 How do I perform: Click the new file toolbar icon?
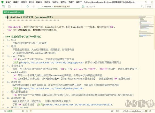coord(3,6)
